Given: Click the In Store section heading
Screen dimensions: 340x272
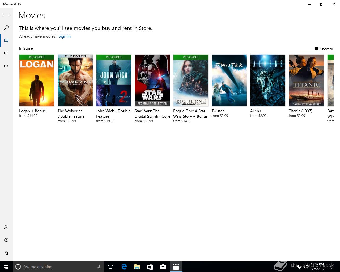Looking at the screenshot, I should tap(26, 48).
